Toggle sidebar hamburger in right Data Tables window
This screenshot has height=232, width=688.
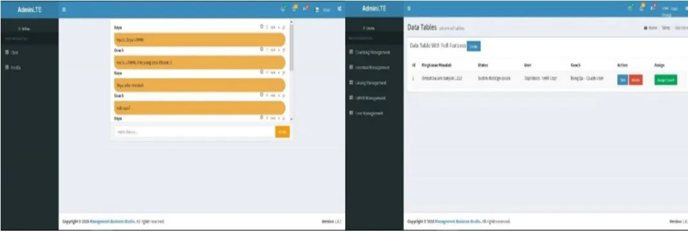409,8
